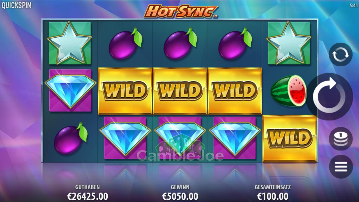Viewport: 359px width, 202px height.
Task: Click the Guthaben balance amount
Action: (x=88, y=196)
